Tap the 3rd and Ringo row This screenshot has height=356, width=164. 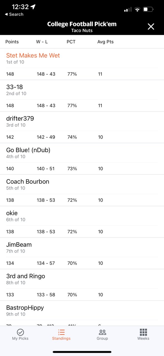(82, 285)
